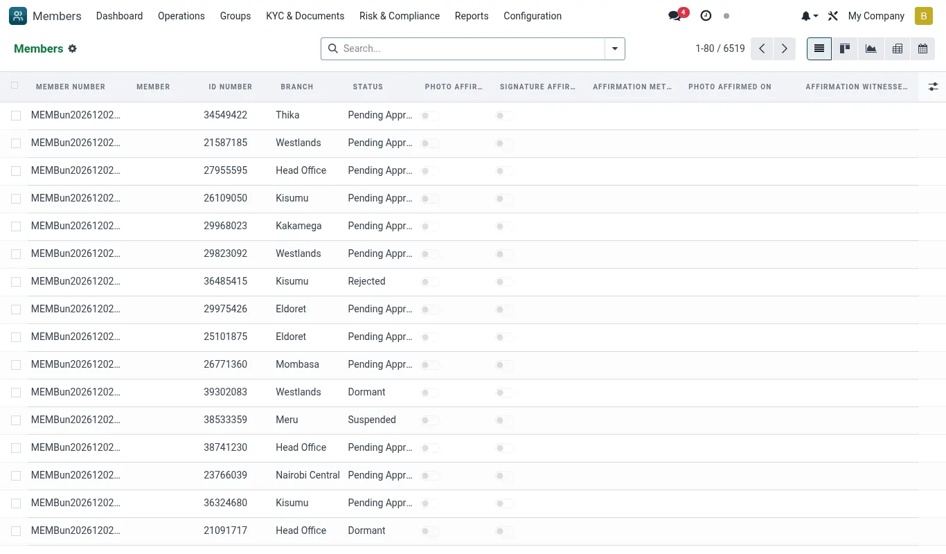
Task: Open the Configuration menu
Action: pos(533,16)
